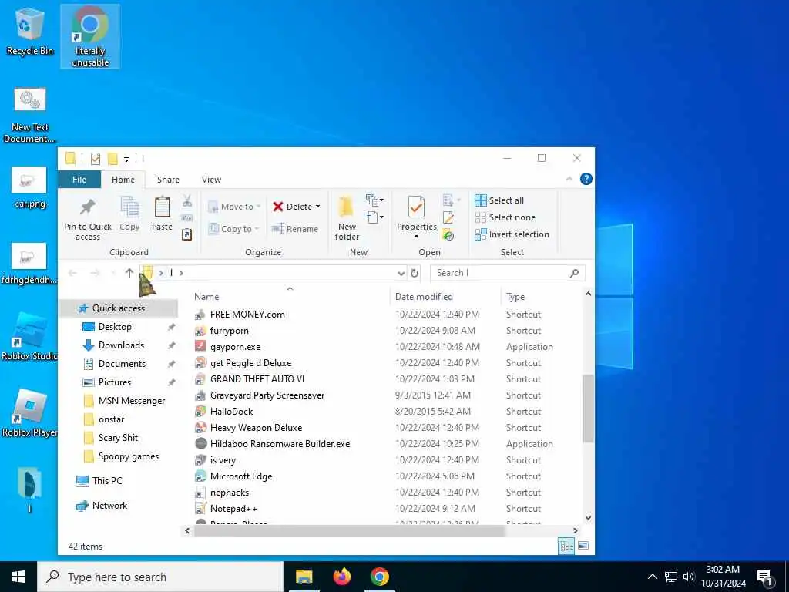
Task: Click the Up directory arrow
Action: pyautogui.click(x=129, y=273)
